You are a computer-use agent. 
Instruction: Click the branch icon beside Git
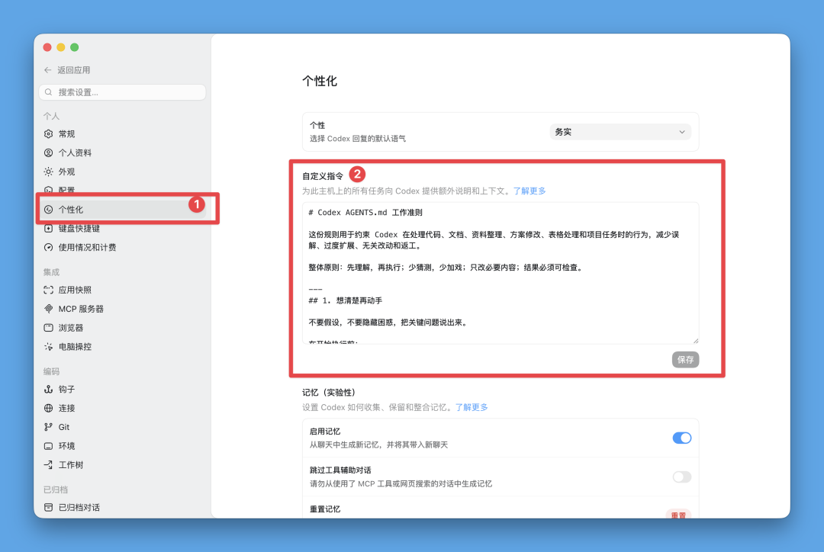pyautogui.click(x=48, y=427)
